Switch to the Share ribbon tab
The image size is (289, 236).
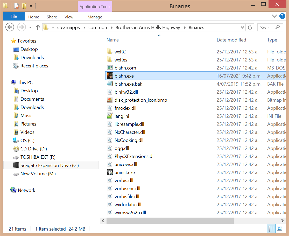(x=52, y=17)
